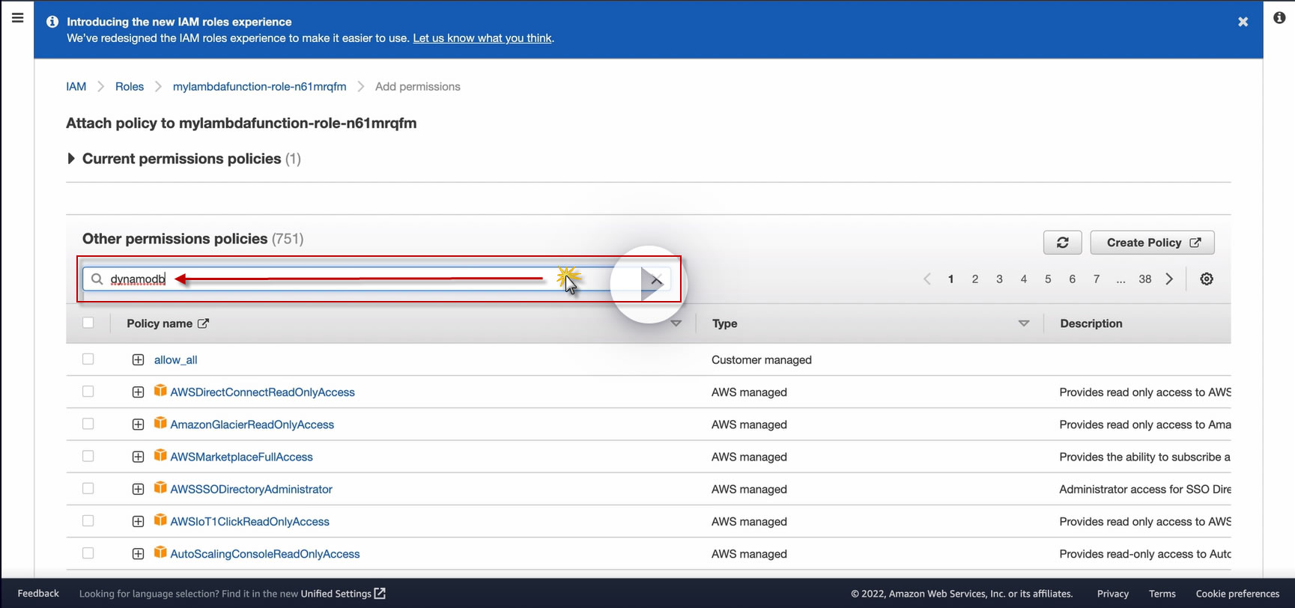Click the info icon in the blue banner
The image size is (1295, 608).
(52, 22)
